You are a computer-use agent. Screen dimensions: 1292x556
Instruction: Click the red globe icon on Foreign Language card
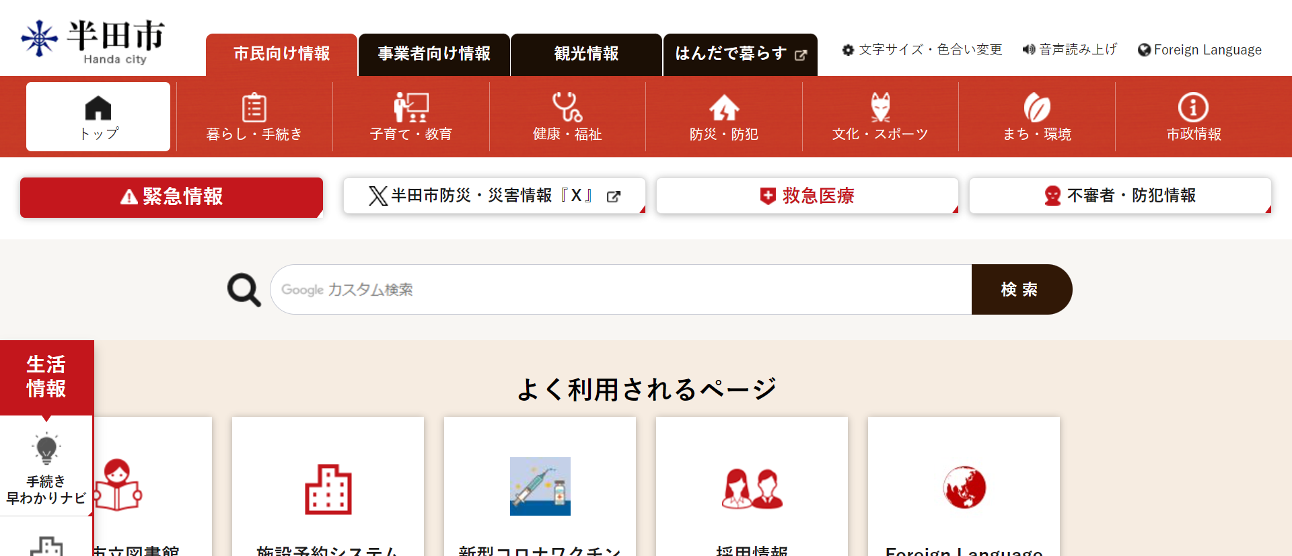pos(964,487)
